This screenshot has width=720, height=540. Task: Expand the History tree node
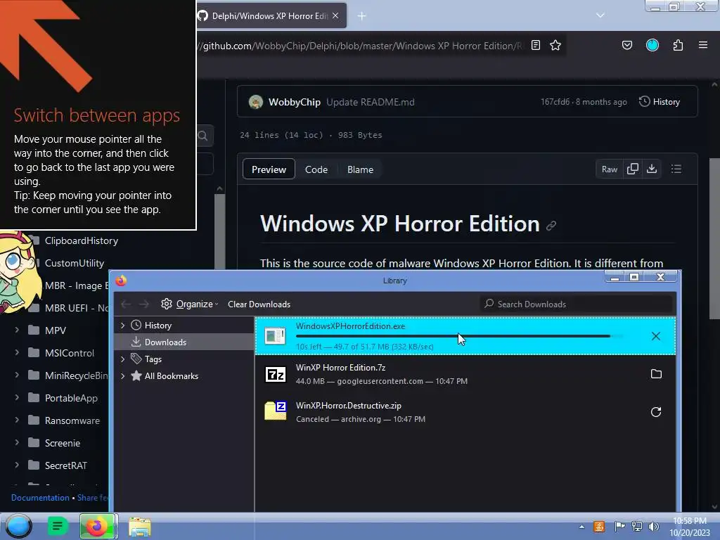(x=122, y=325)
